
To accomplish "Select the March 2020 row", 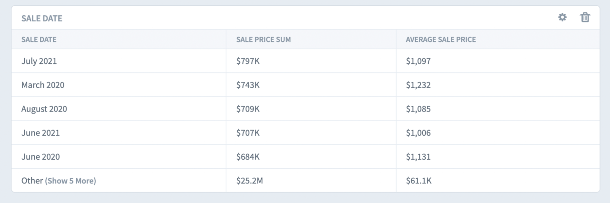I will point(43,85).
